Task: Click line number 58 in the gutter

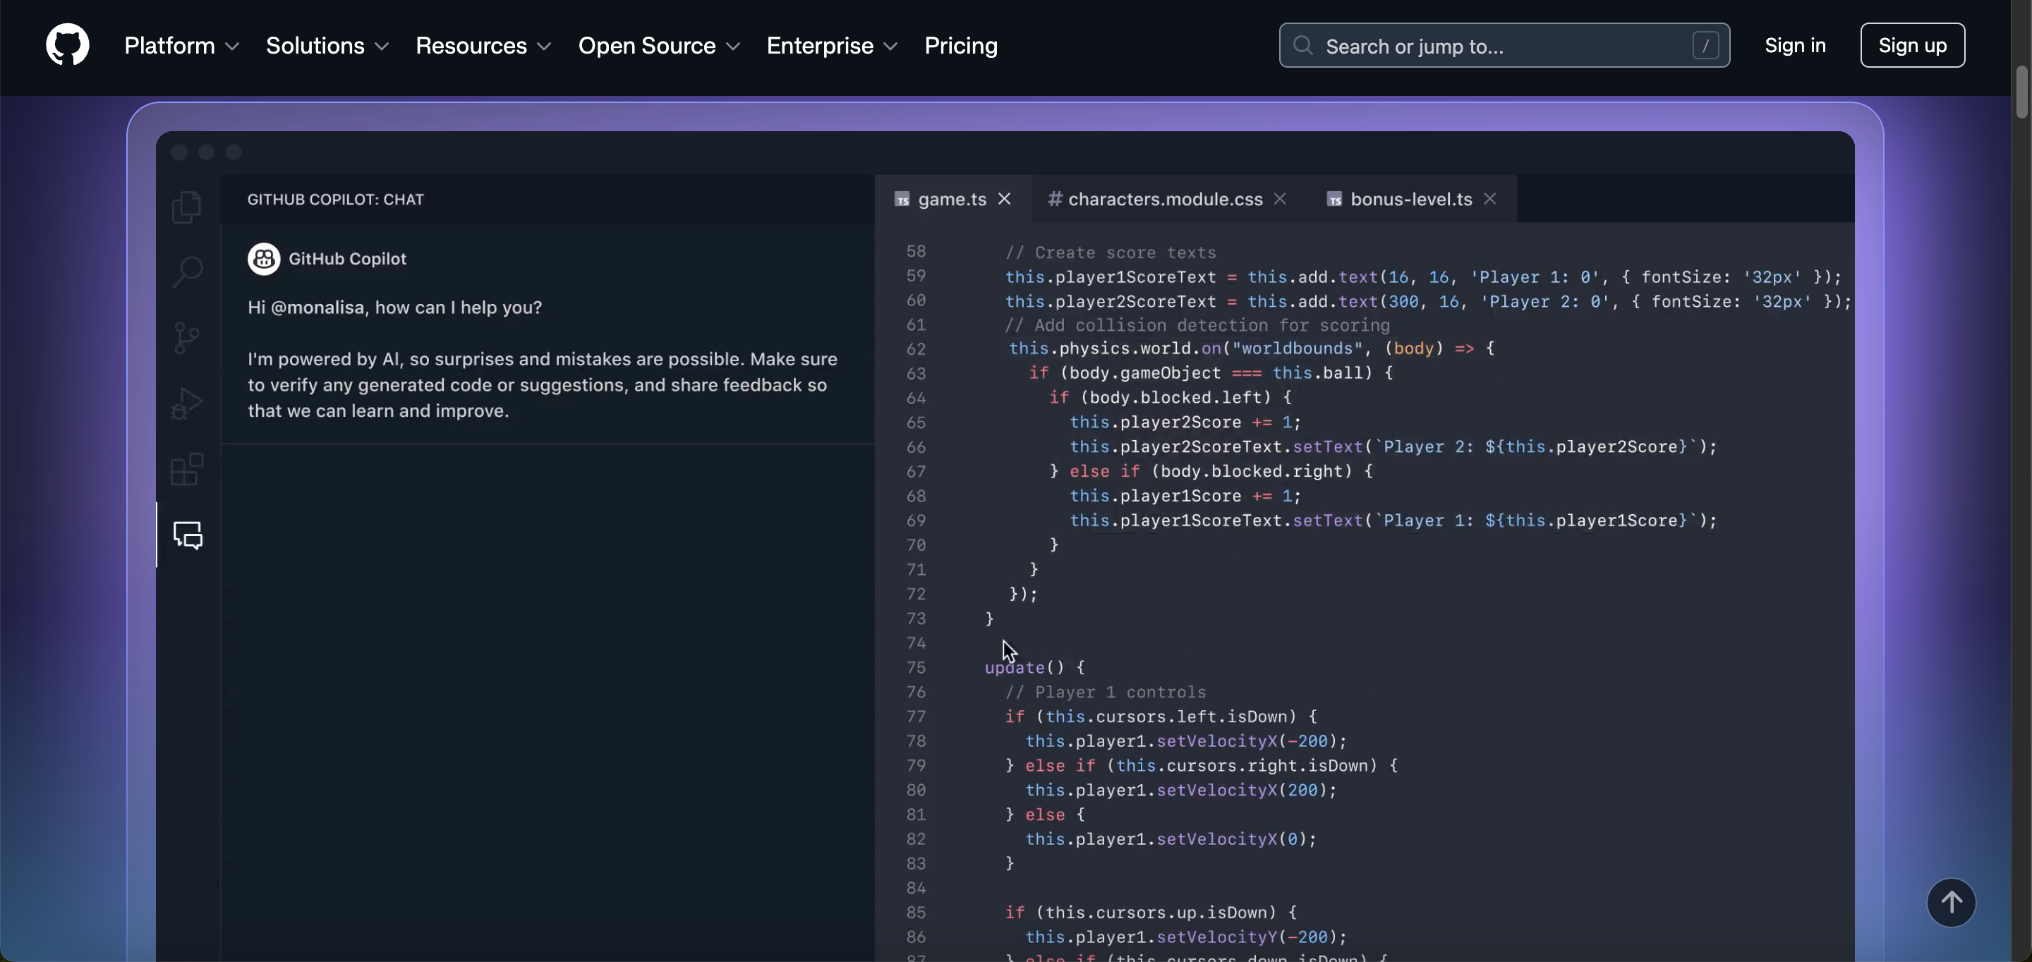Action: pos(916,252)
